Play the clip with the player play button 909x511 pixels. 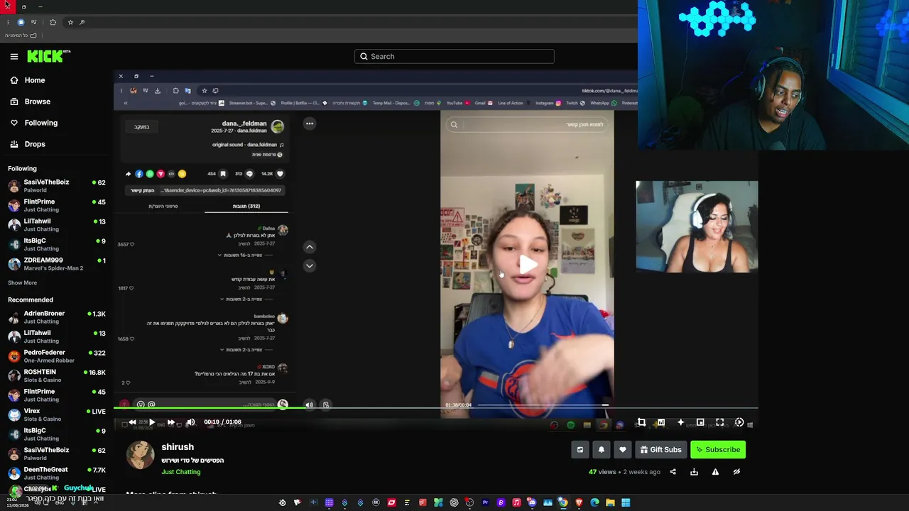click(x=152, y=422)
